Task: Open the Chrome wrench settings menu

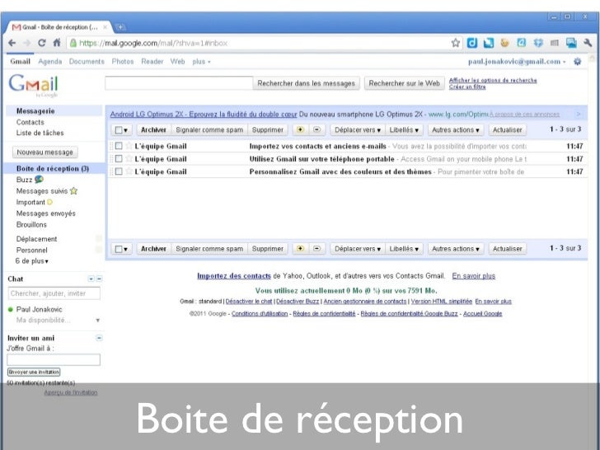Action: tap(588, 43)
